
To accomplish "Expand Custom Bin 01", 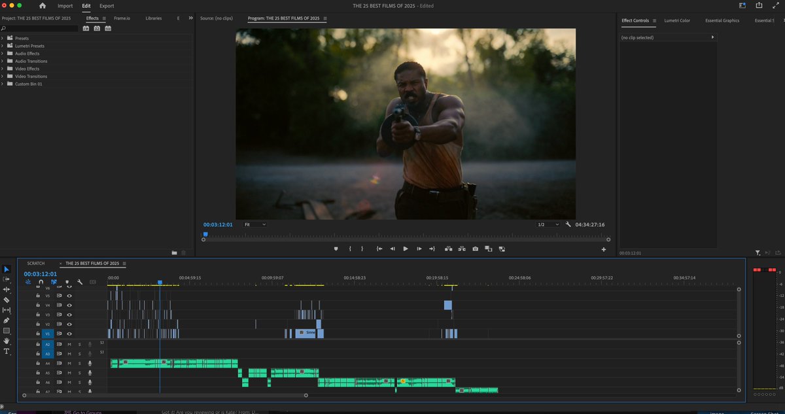I will coord(3,84).
